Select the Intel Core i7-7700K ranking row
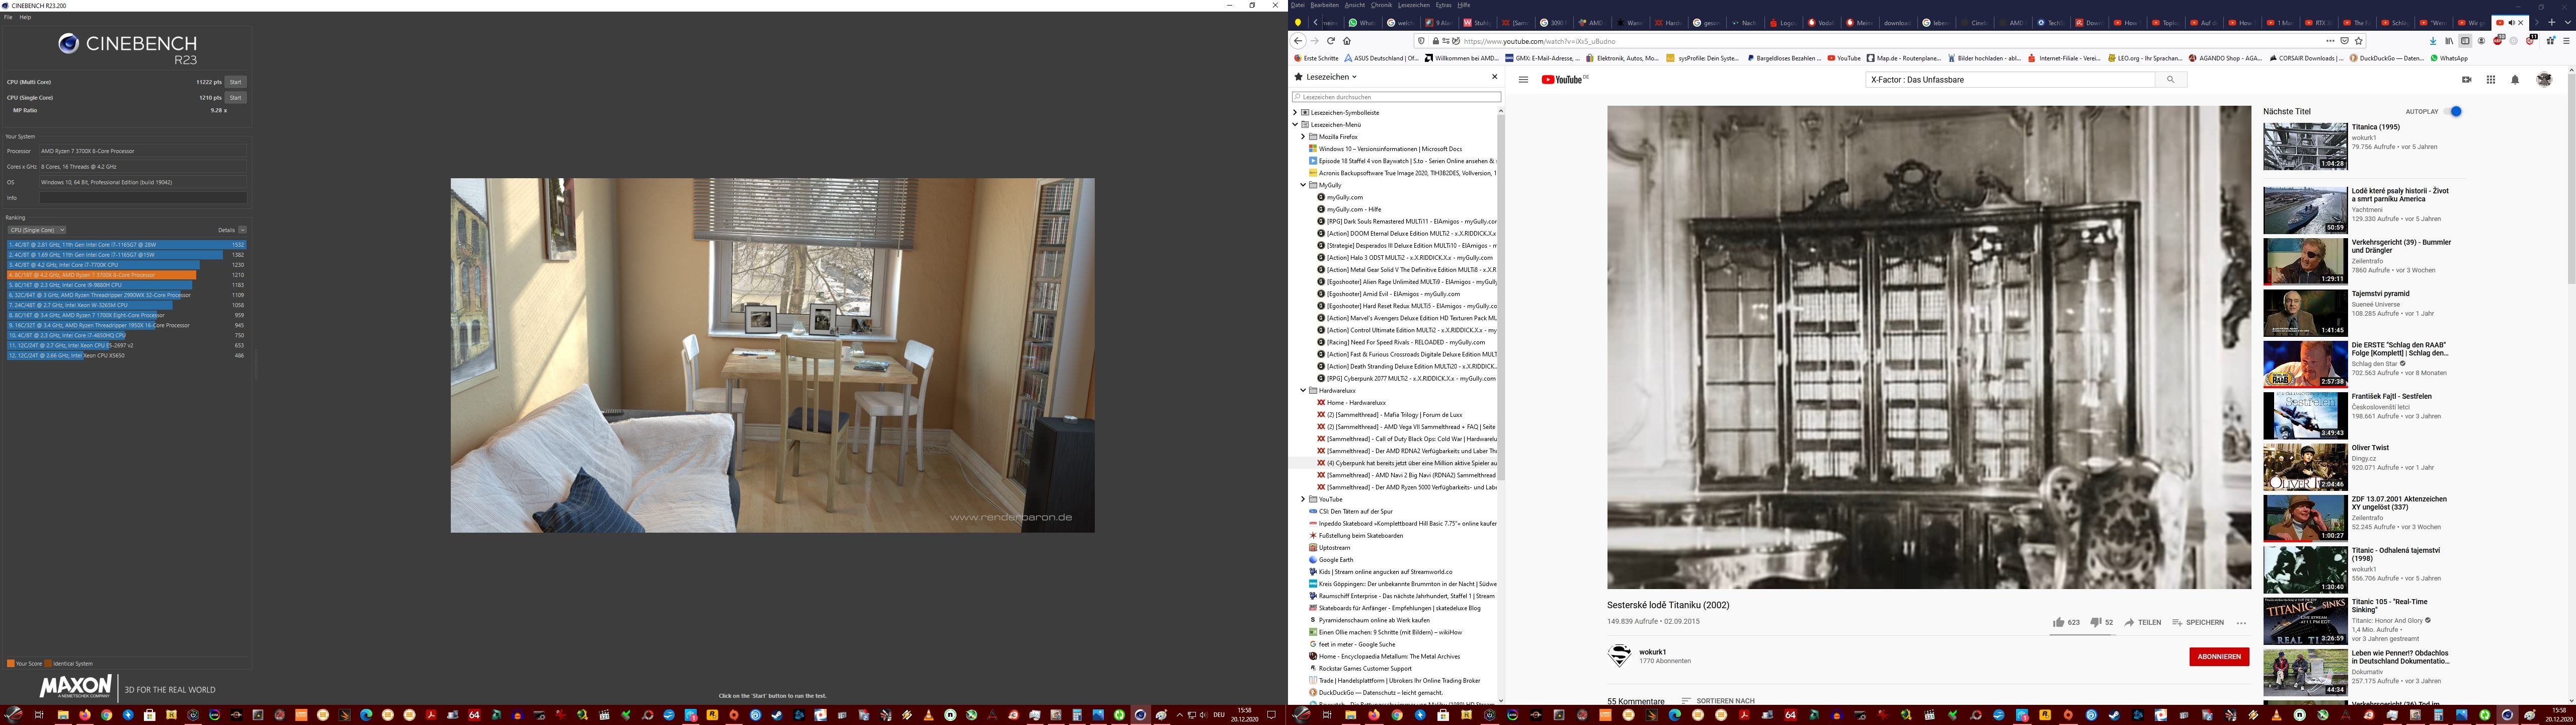 (126, 264)
